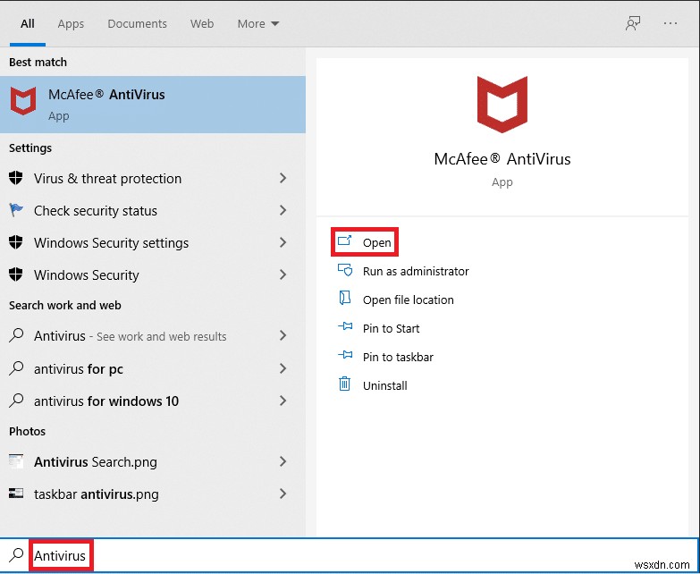The height and width of the screenshot is (574, 700).
Task: Expand antivirus for pc chevron
Action: click(x=283, y=368)
